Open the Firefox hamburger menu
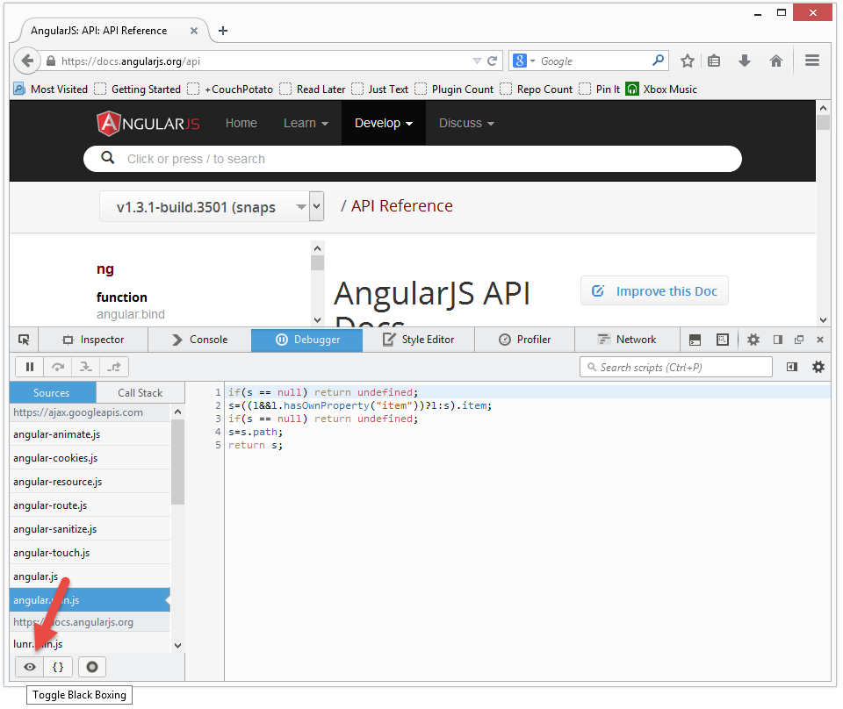Screen dimensions: 843x709 tap(812, 61)
